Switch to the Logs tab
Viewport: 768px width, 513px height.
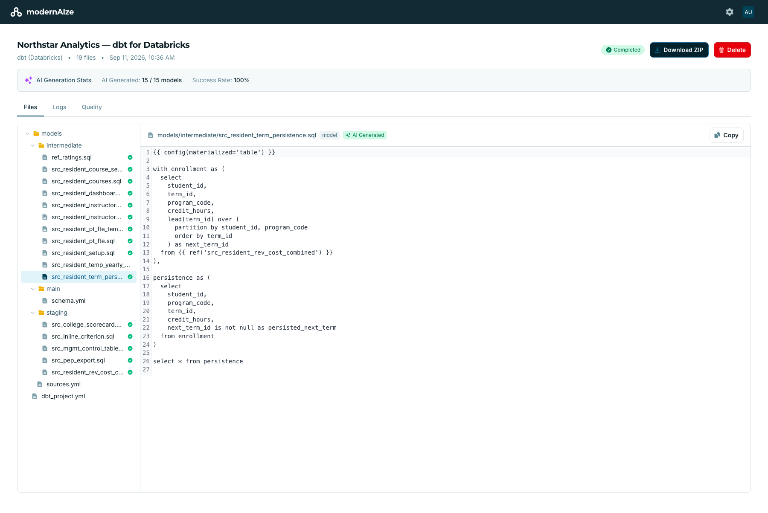click(59, 107)
